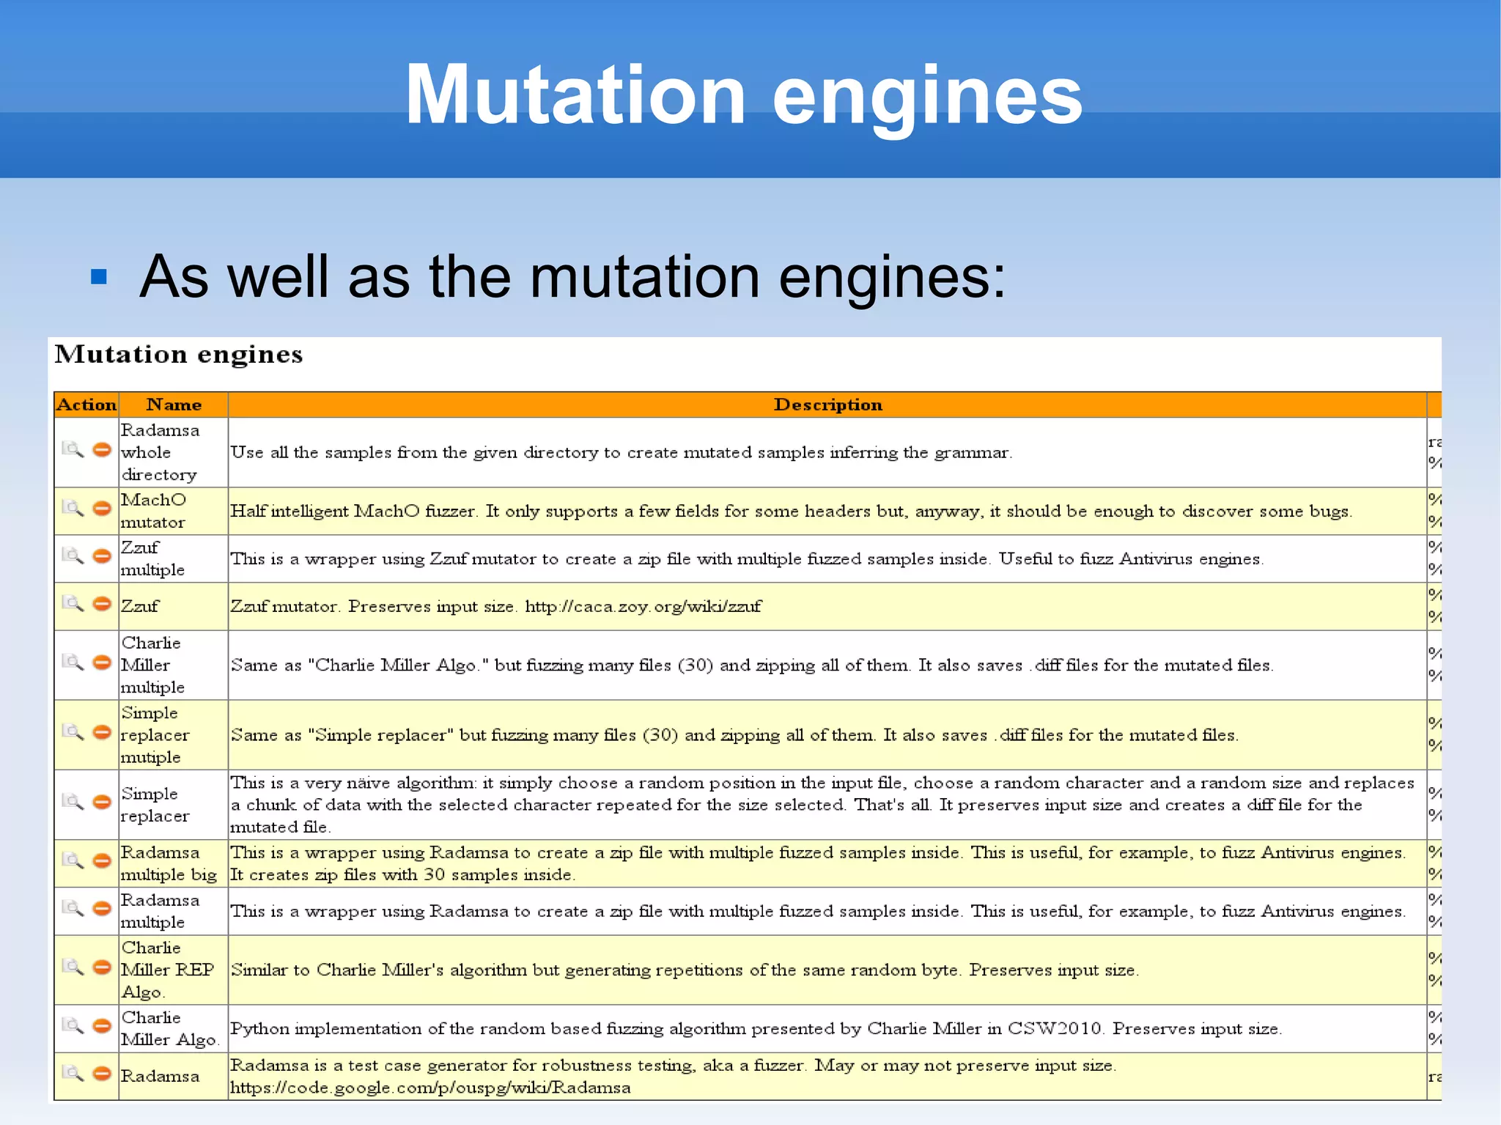The width and height of the screenshot is (1501, 1125).
Task: Select the 'Charlie Miller REP Algo.' name cell
Action: click(x=174, y=970)
